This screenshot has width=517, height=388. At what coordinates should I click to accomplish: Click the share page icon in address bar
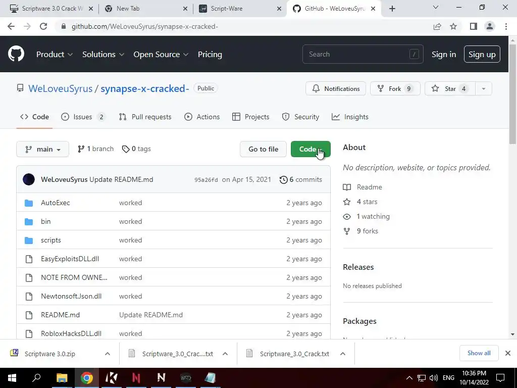coord(437,26)
